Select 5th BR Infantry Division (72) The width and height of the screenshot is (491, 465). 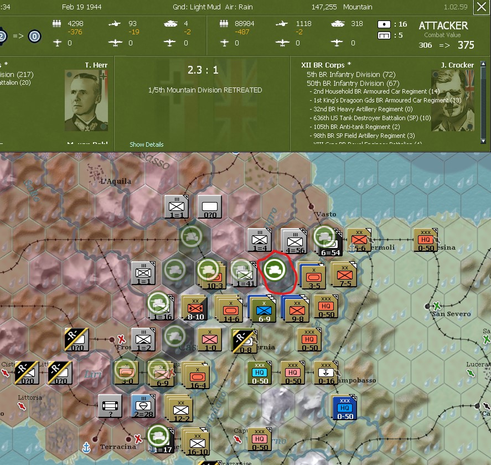point(351,75)
